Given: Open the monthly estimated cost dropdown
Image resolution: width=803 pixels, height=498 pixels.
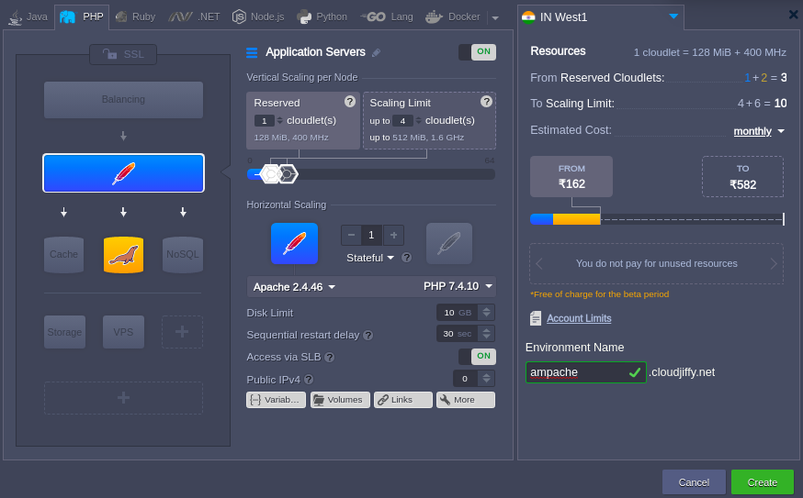Looking at the screenshot, I should (759, 131).
